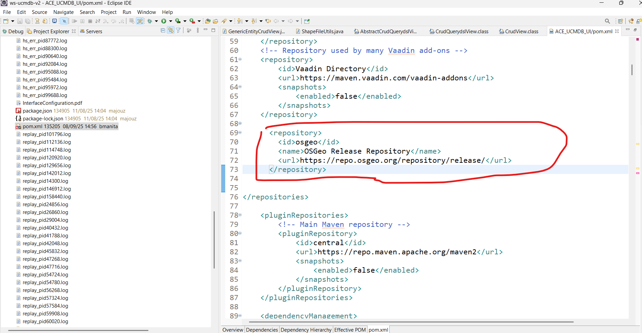
Task: Toggle Link with Editor in Project Explorer
Action: (x=171, y=31)
